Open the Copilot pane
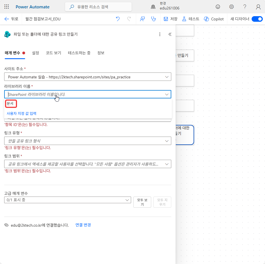This screenshot has width=265, height=264. [x=214, y=19]
